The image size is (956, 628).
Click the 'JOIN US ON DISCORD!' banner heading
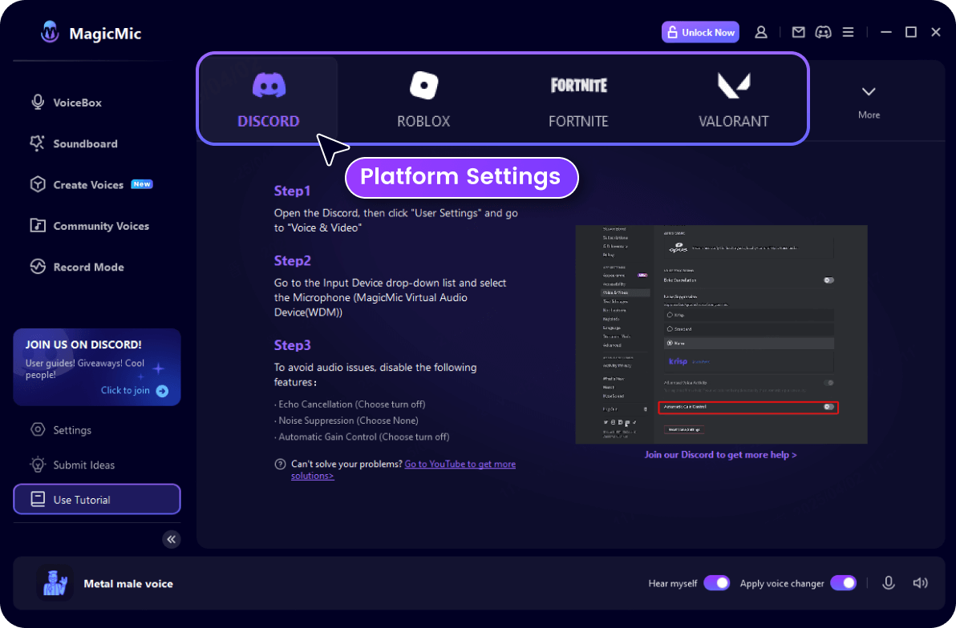pos(83,344)
